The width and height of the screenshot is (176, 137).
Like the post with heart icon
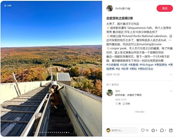[143, 130]
